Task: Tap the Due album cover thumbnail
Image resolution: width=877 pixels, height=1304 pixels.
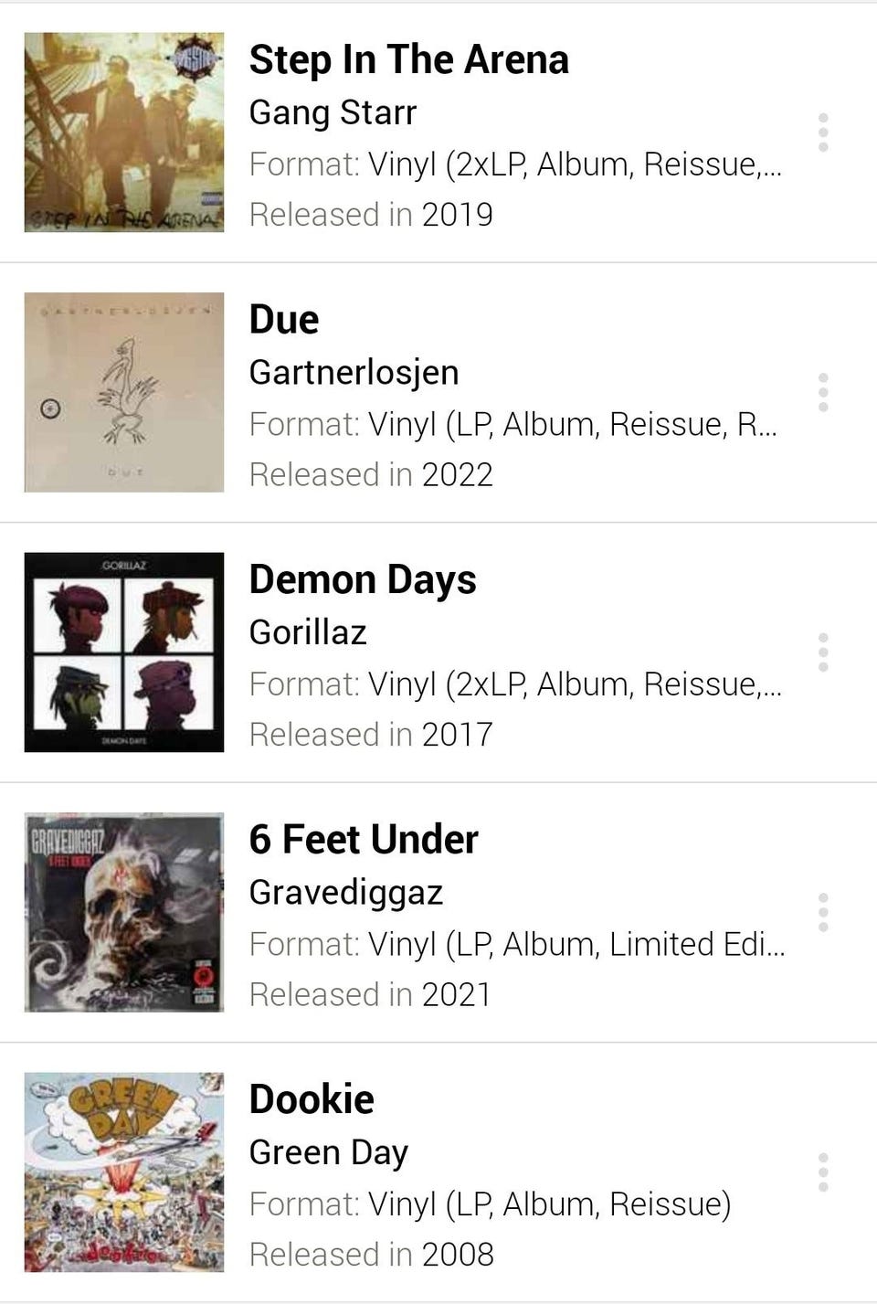Action: coord(124,392)
